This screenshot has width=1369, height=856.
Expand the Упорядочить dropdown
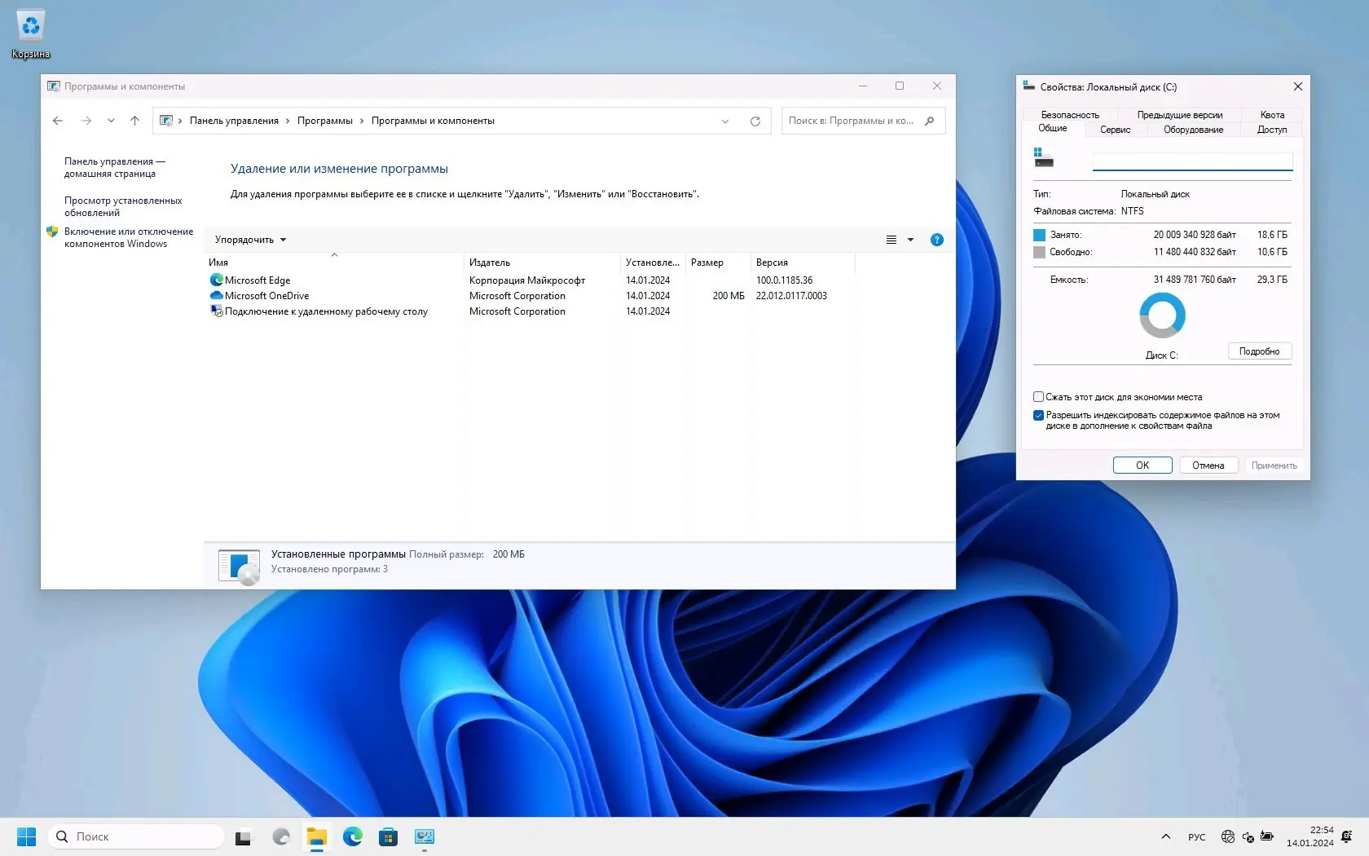point(250,240)
